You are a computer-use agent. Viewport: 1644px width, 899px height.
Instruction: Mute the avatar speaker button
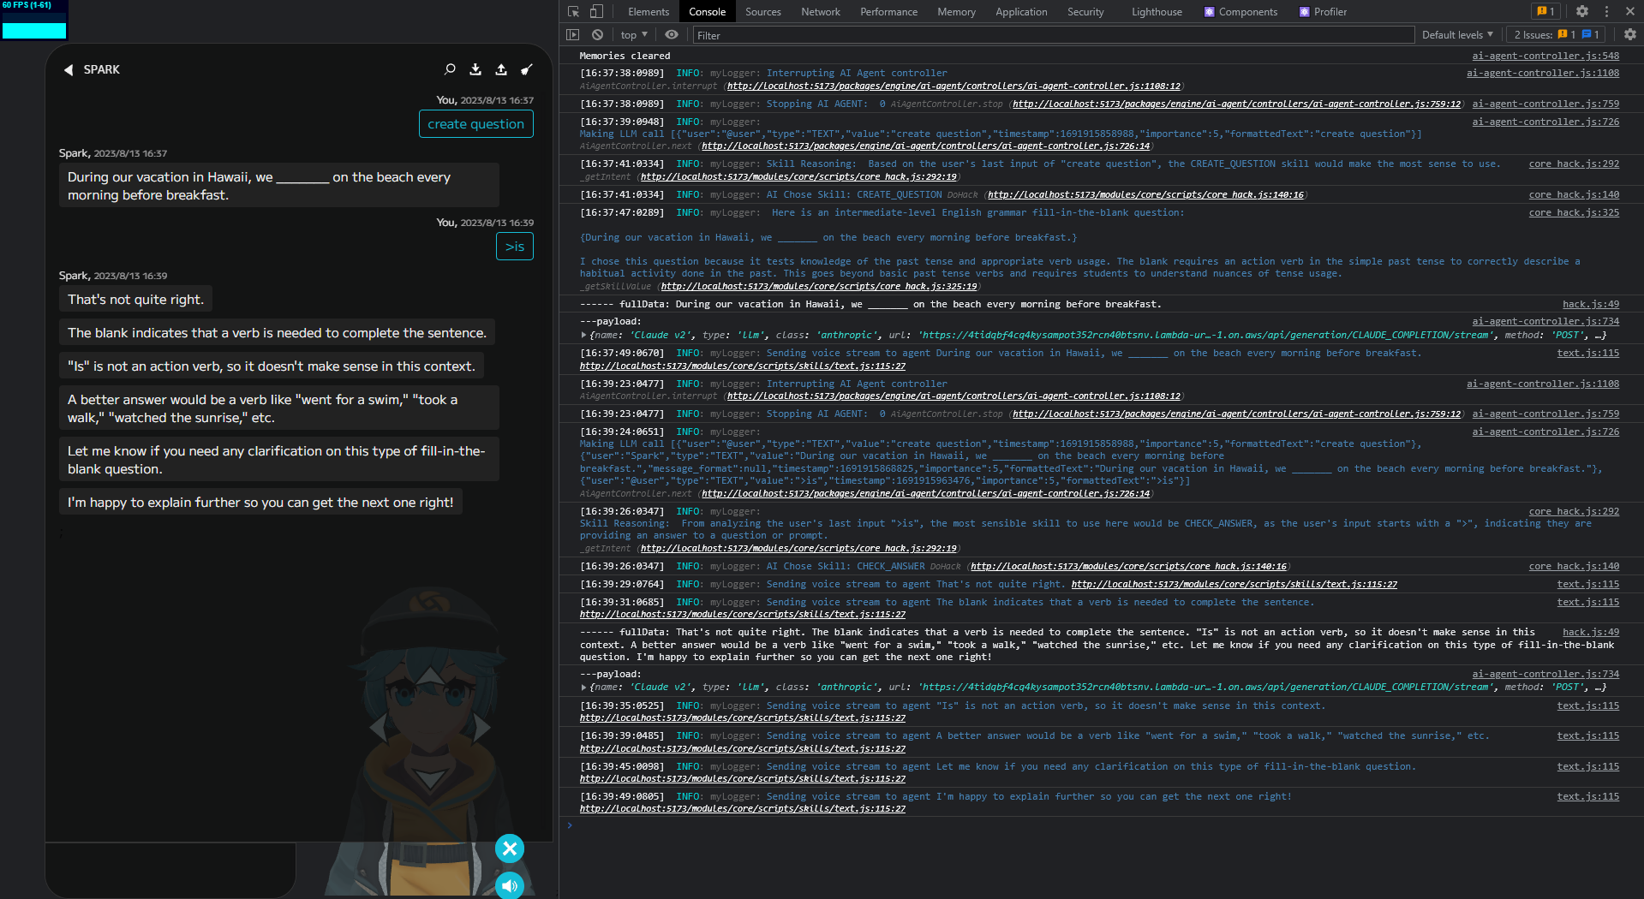[510, 886]
